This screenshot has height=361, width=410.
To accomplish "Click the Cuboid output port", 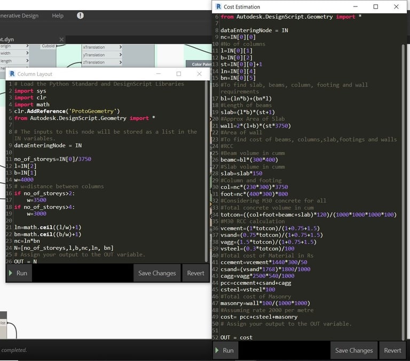I will tap(49, 46).
